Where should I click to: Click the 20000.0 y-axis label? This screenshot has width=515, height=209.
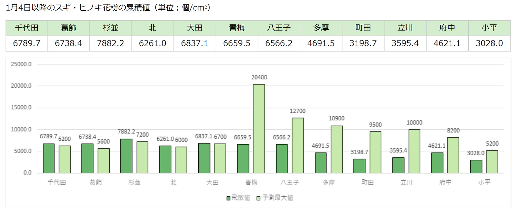click(21, 86)
